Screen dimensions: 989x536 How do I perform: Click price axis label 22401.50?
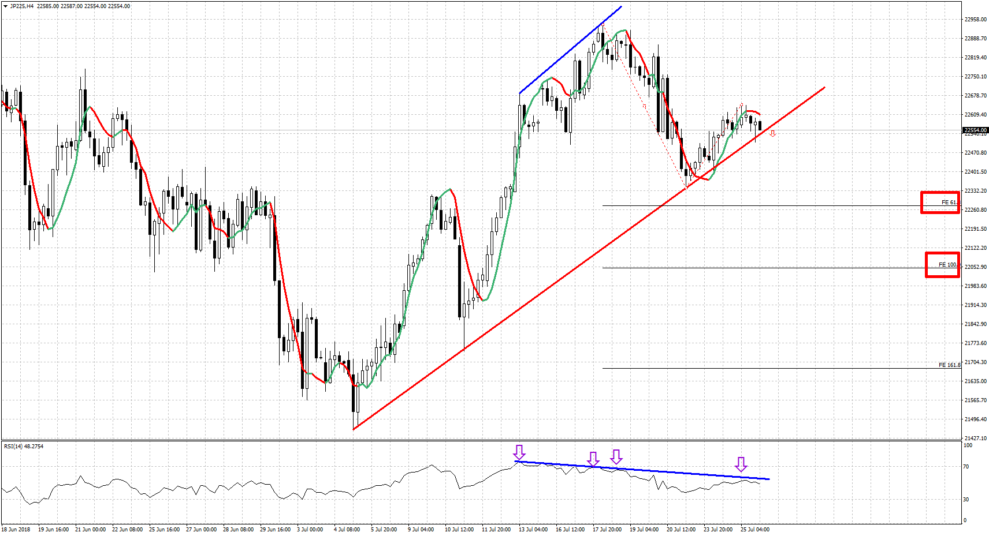pyautogui.click(x=975, y=172)
